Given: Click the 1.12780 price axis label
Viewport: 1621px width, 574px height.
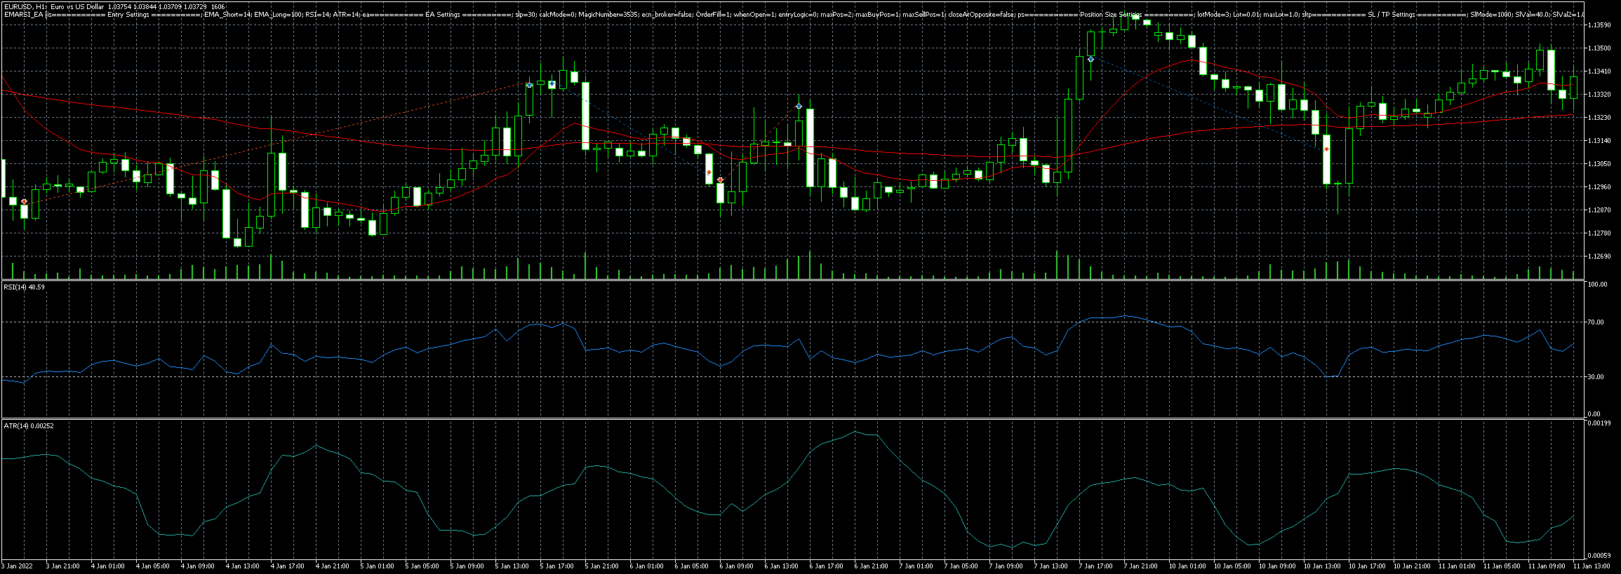Looking at the screenshot, I should (x=1600, y=233).
